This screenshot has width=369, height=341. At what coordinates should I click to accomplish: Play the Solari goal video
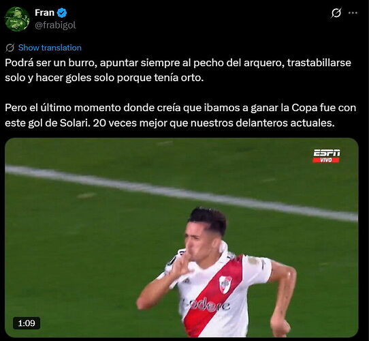182,237
